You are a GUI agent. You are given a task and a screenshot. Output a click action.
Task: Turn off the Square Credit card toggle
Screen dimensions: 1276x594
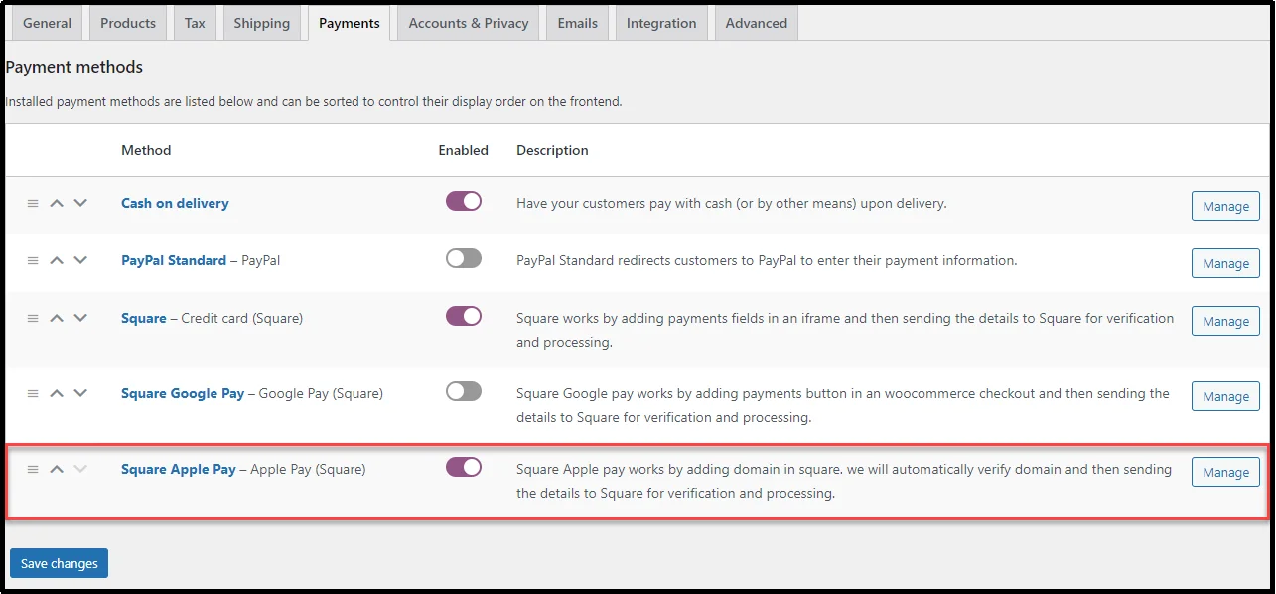click(x=464, y=316)
